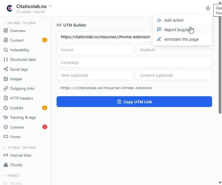Focus the Source input field
Viewport: 222px width, 185px height.
click(95, 50)
